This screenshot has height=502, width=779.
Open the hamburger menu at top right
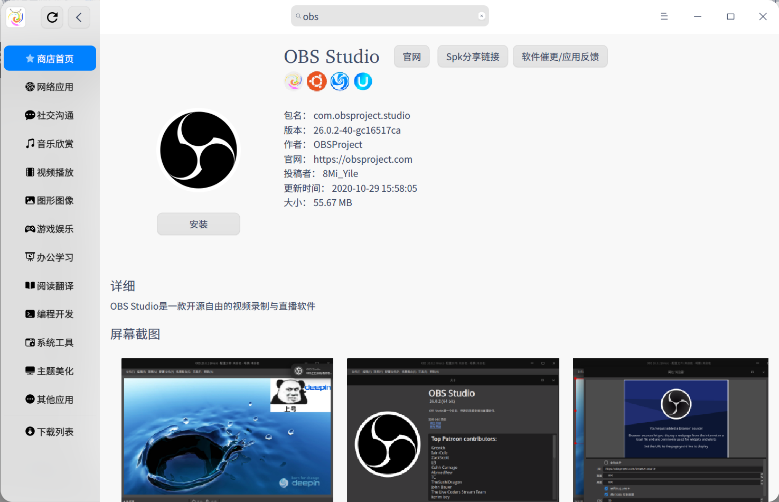(664, 16)
